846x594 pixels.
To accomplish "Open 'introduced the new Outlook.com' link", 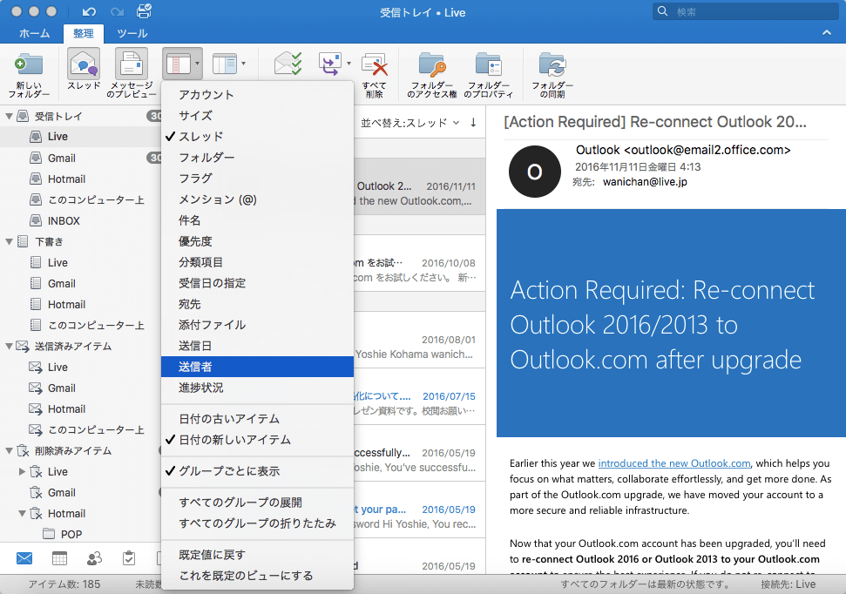I will (x=673, y=463).
